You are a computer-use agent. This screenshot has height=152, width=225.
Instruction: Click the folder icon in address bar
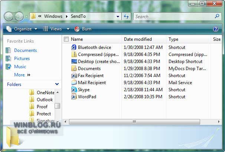pyautogui.click(x=33, y=16)
